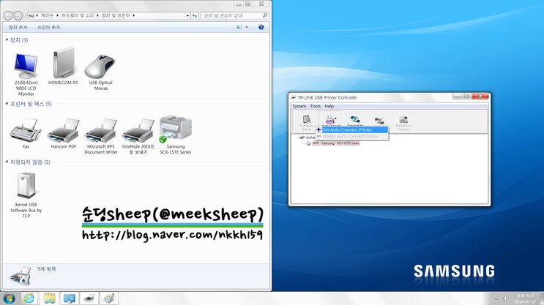The width and height of the screenshot is (544, 305).
Task: Select the Hancom PDF printer icon
Action: (64, 133)
